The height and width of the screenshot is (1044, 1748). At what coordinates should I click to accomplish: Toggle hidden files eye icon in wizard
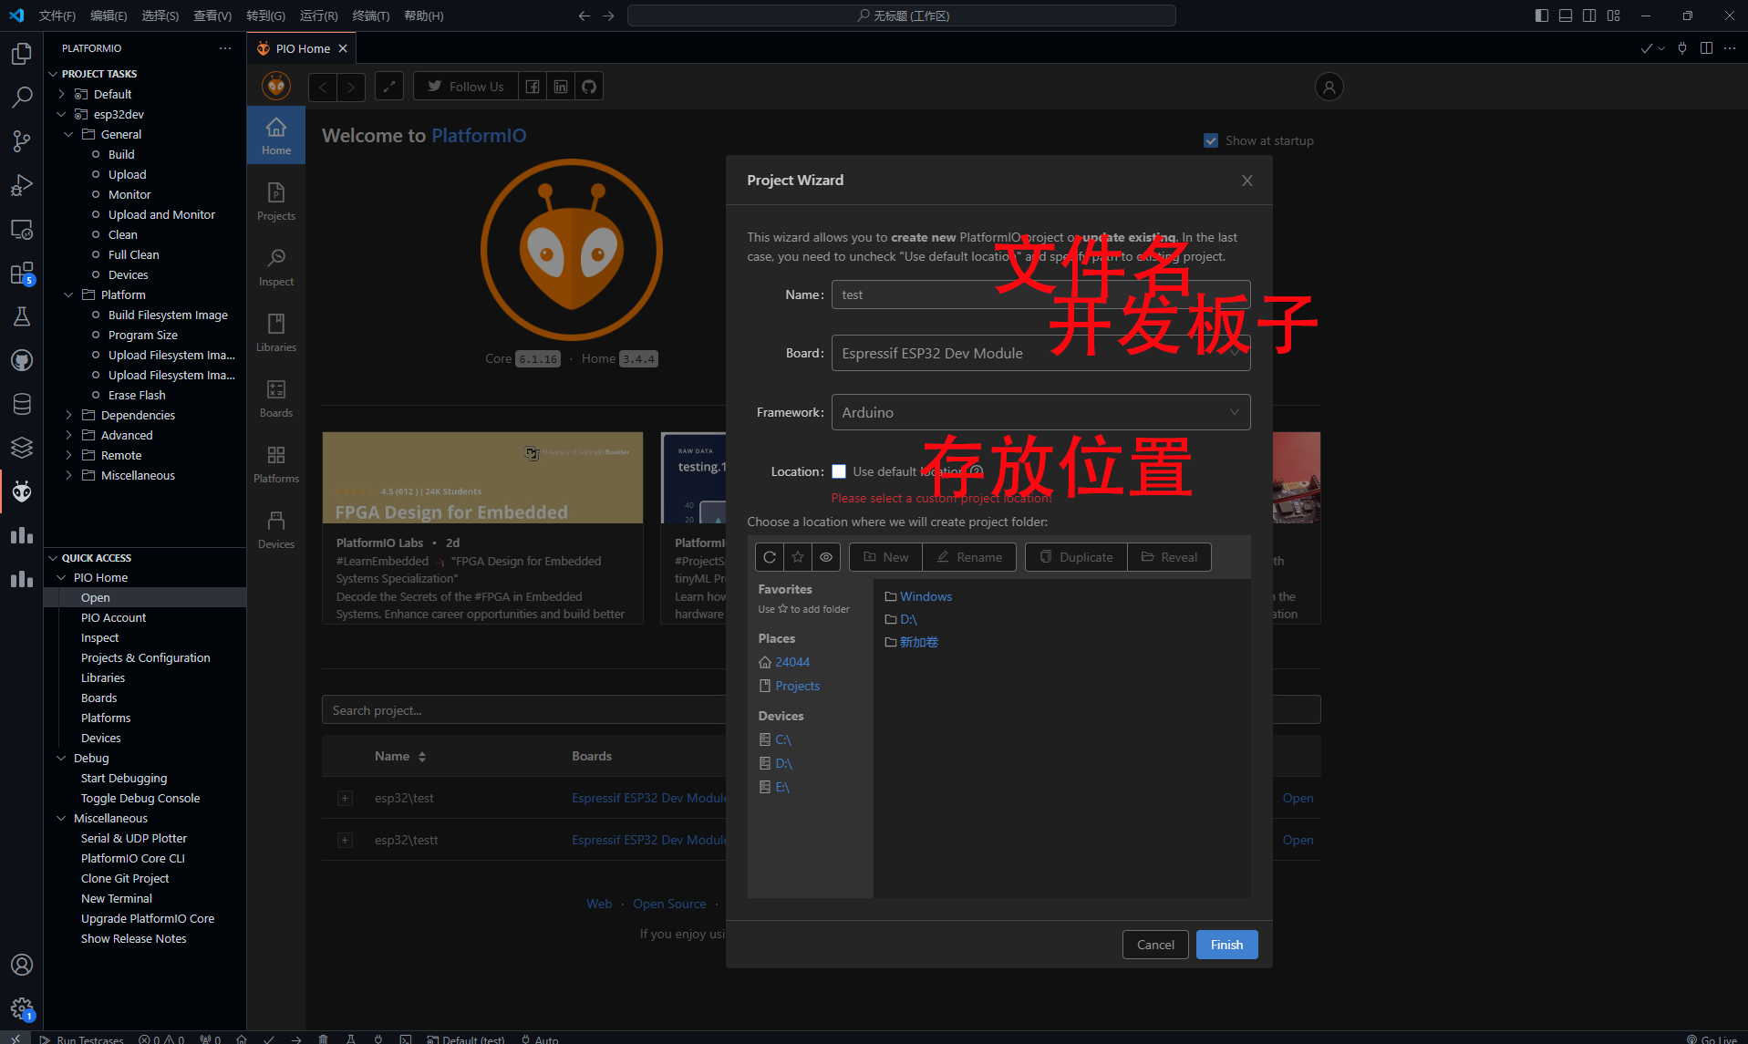(826, 557)
